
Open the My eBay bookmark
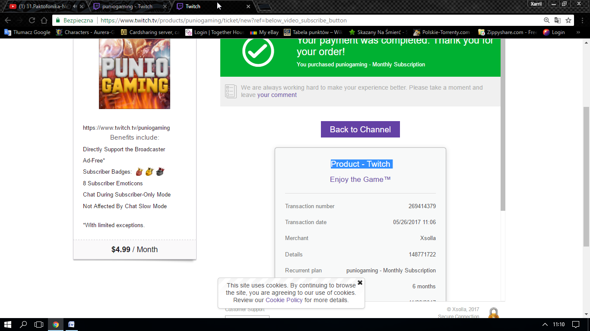pyautogui.click(x=264, y=32)
